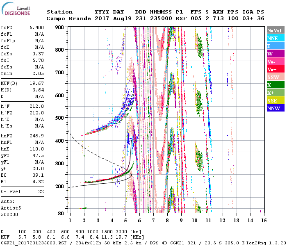Select the NNE cyan legend swatch
The image size is (287, 246).
coord(276,38)
